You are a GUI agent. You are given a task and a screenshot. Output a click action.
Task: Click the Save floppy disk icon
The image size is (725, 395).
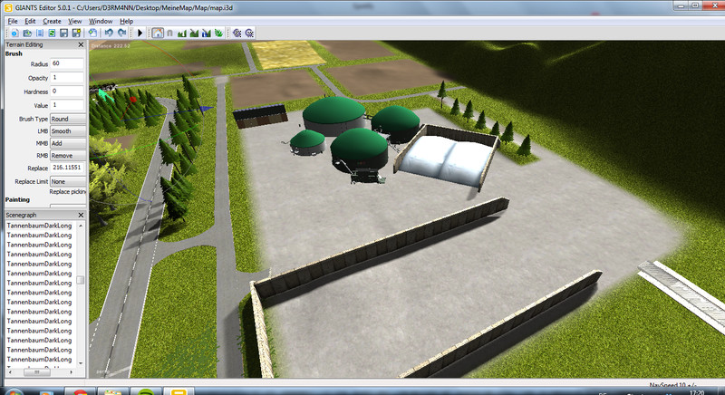63,33
